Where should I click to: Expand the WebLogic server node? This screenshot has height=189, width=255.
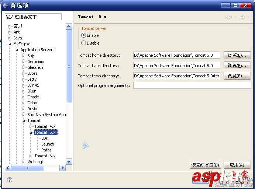coord(23,162)
